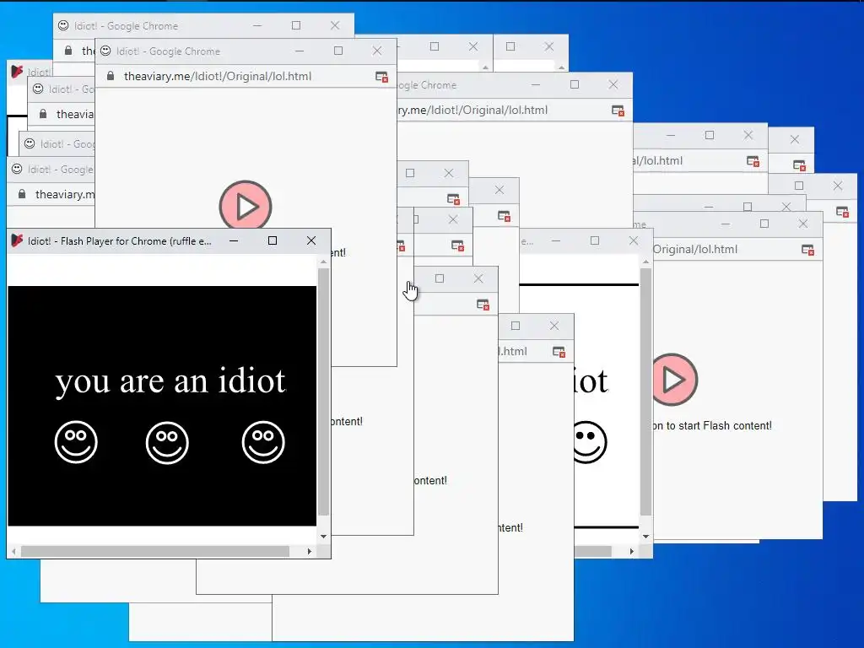Click the vertical scrollbar thumb of the right Flash window showing "iot"
This screenshot has height=648, width=864.
pyautogui.click(x=645, y=391)
